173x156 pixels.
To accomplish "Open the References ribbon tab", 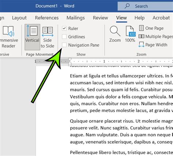I will [x=47, y=18].
